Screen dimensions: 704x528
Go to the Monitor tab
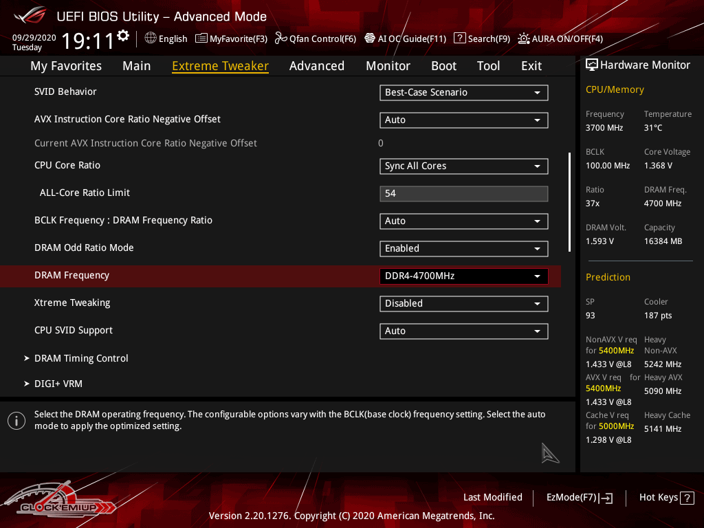(x=388, y=66)
